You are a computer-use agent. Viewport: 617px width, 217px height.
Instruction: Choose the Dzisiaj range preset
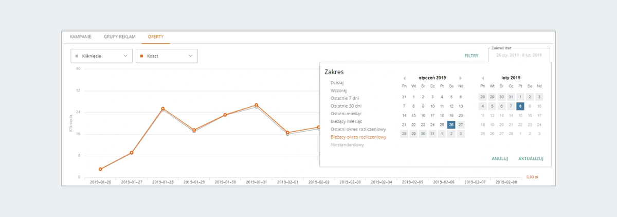tap(337, 82)
